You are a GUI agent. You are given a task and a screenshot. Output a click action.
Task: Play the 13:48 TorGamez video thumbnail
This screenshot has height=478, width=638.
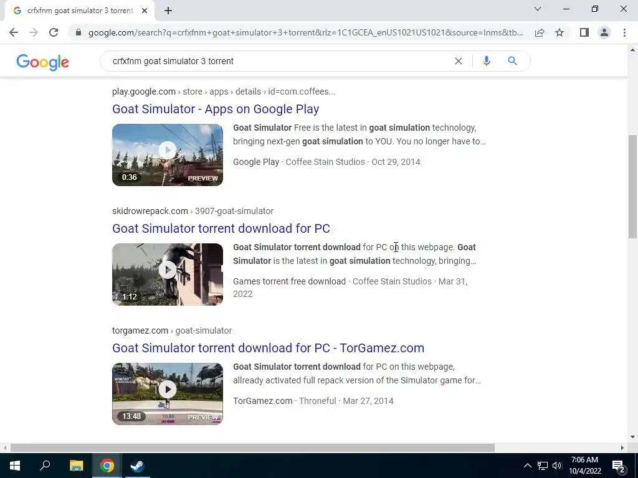(168, 394)
